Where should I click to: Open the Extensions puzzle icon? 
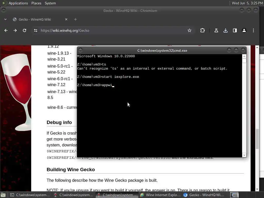pyautogui.click(x=202, y=30)
